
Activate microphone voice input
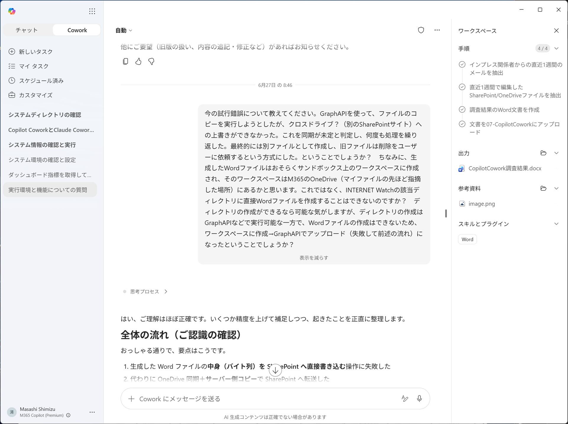pos(419,399)
